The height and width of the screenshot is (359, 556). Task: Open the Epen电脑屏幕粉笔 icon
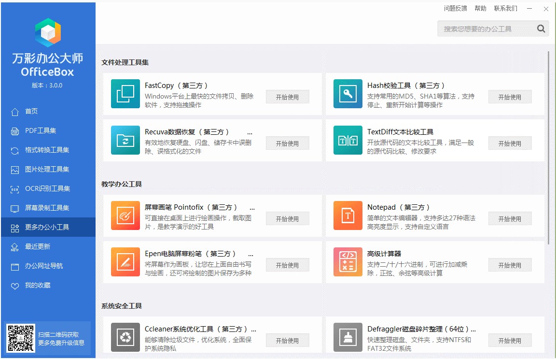(125, 262)
